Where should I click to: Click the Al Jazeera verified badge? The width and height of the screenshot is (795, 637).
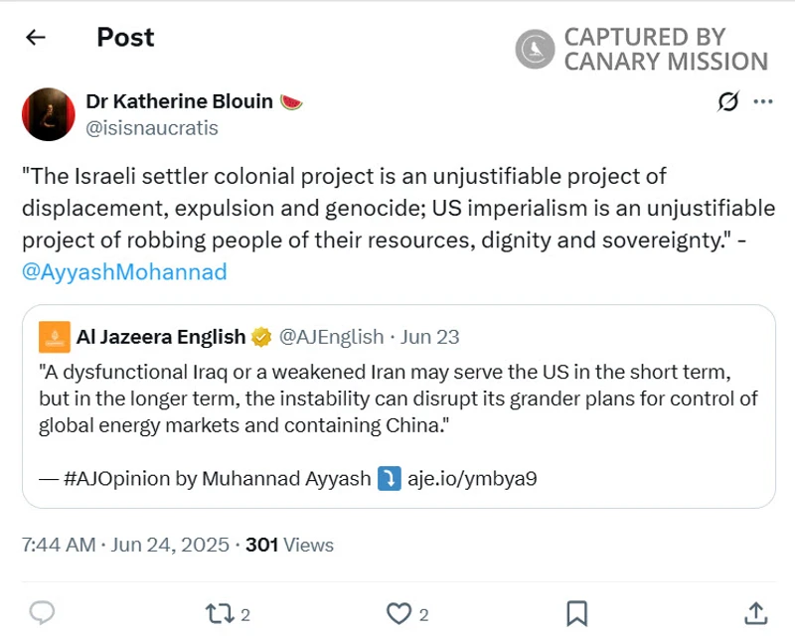coord(261,337)
